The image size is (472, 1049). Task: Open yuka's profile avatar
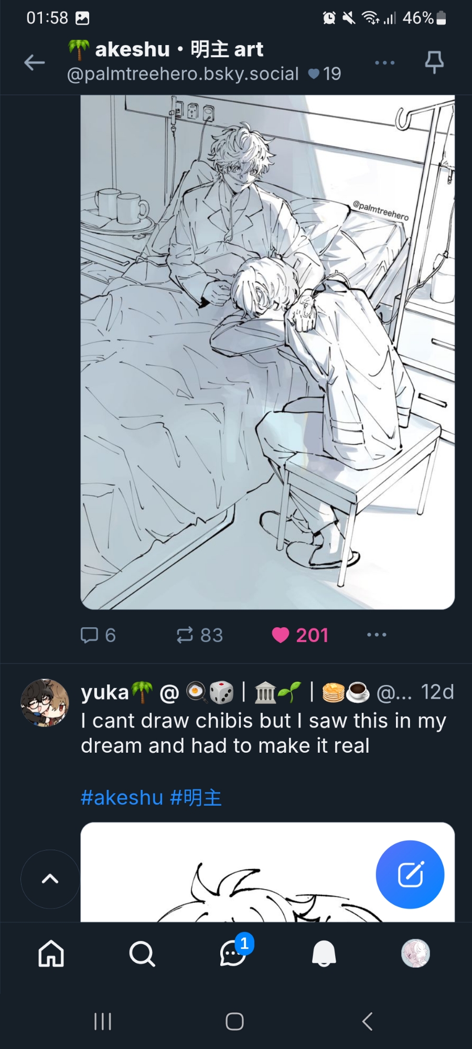(x=45, y=703)
